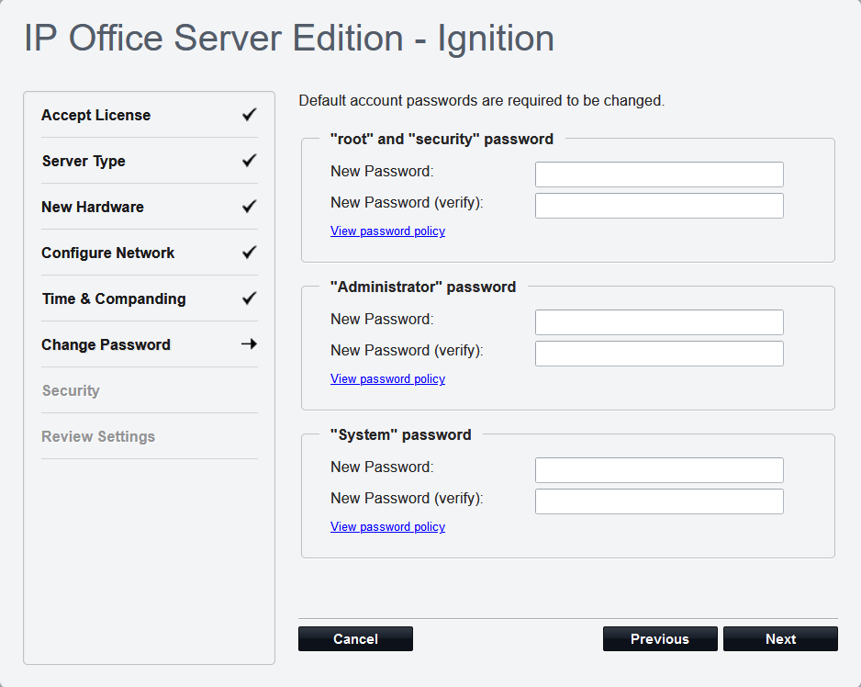
Task: Focus the Administrator verify password field
Action: click(659, 354)
